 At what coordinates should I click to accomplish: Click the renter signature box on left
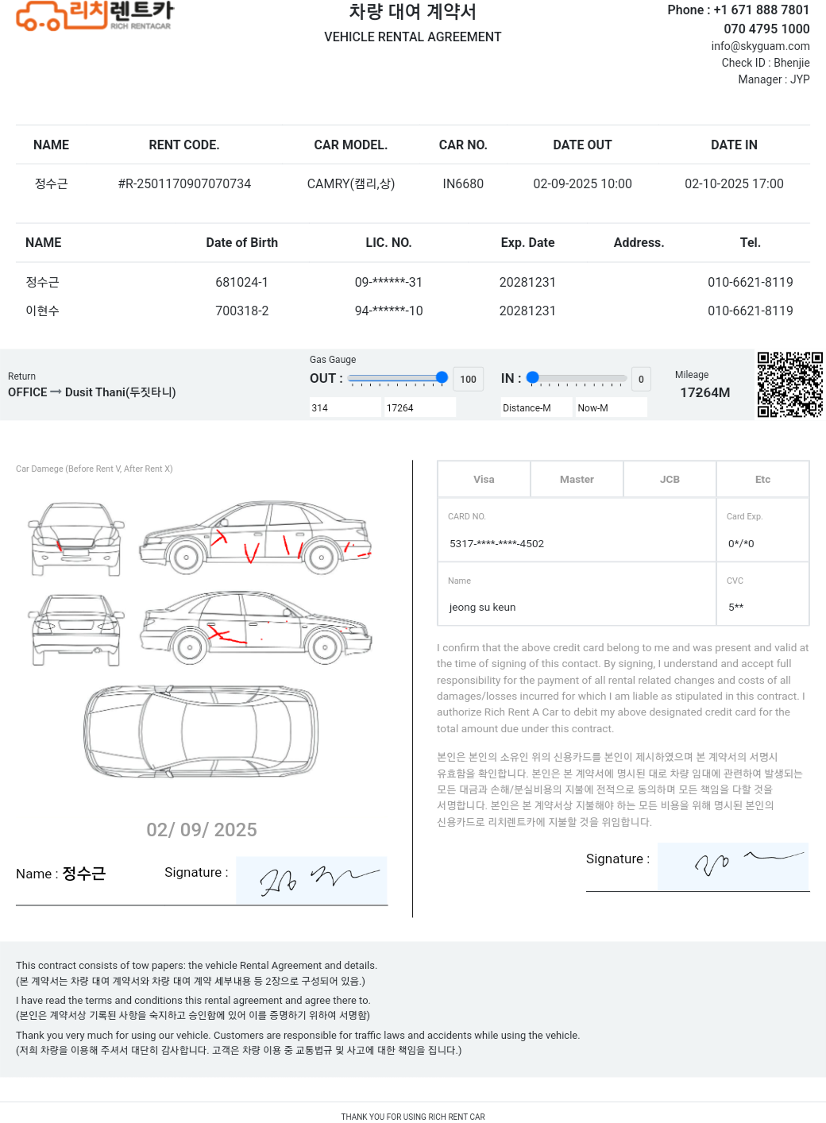(311, 880)
